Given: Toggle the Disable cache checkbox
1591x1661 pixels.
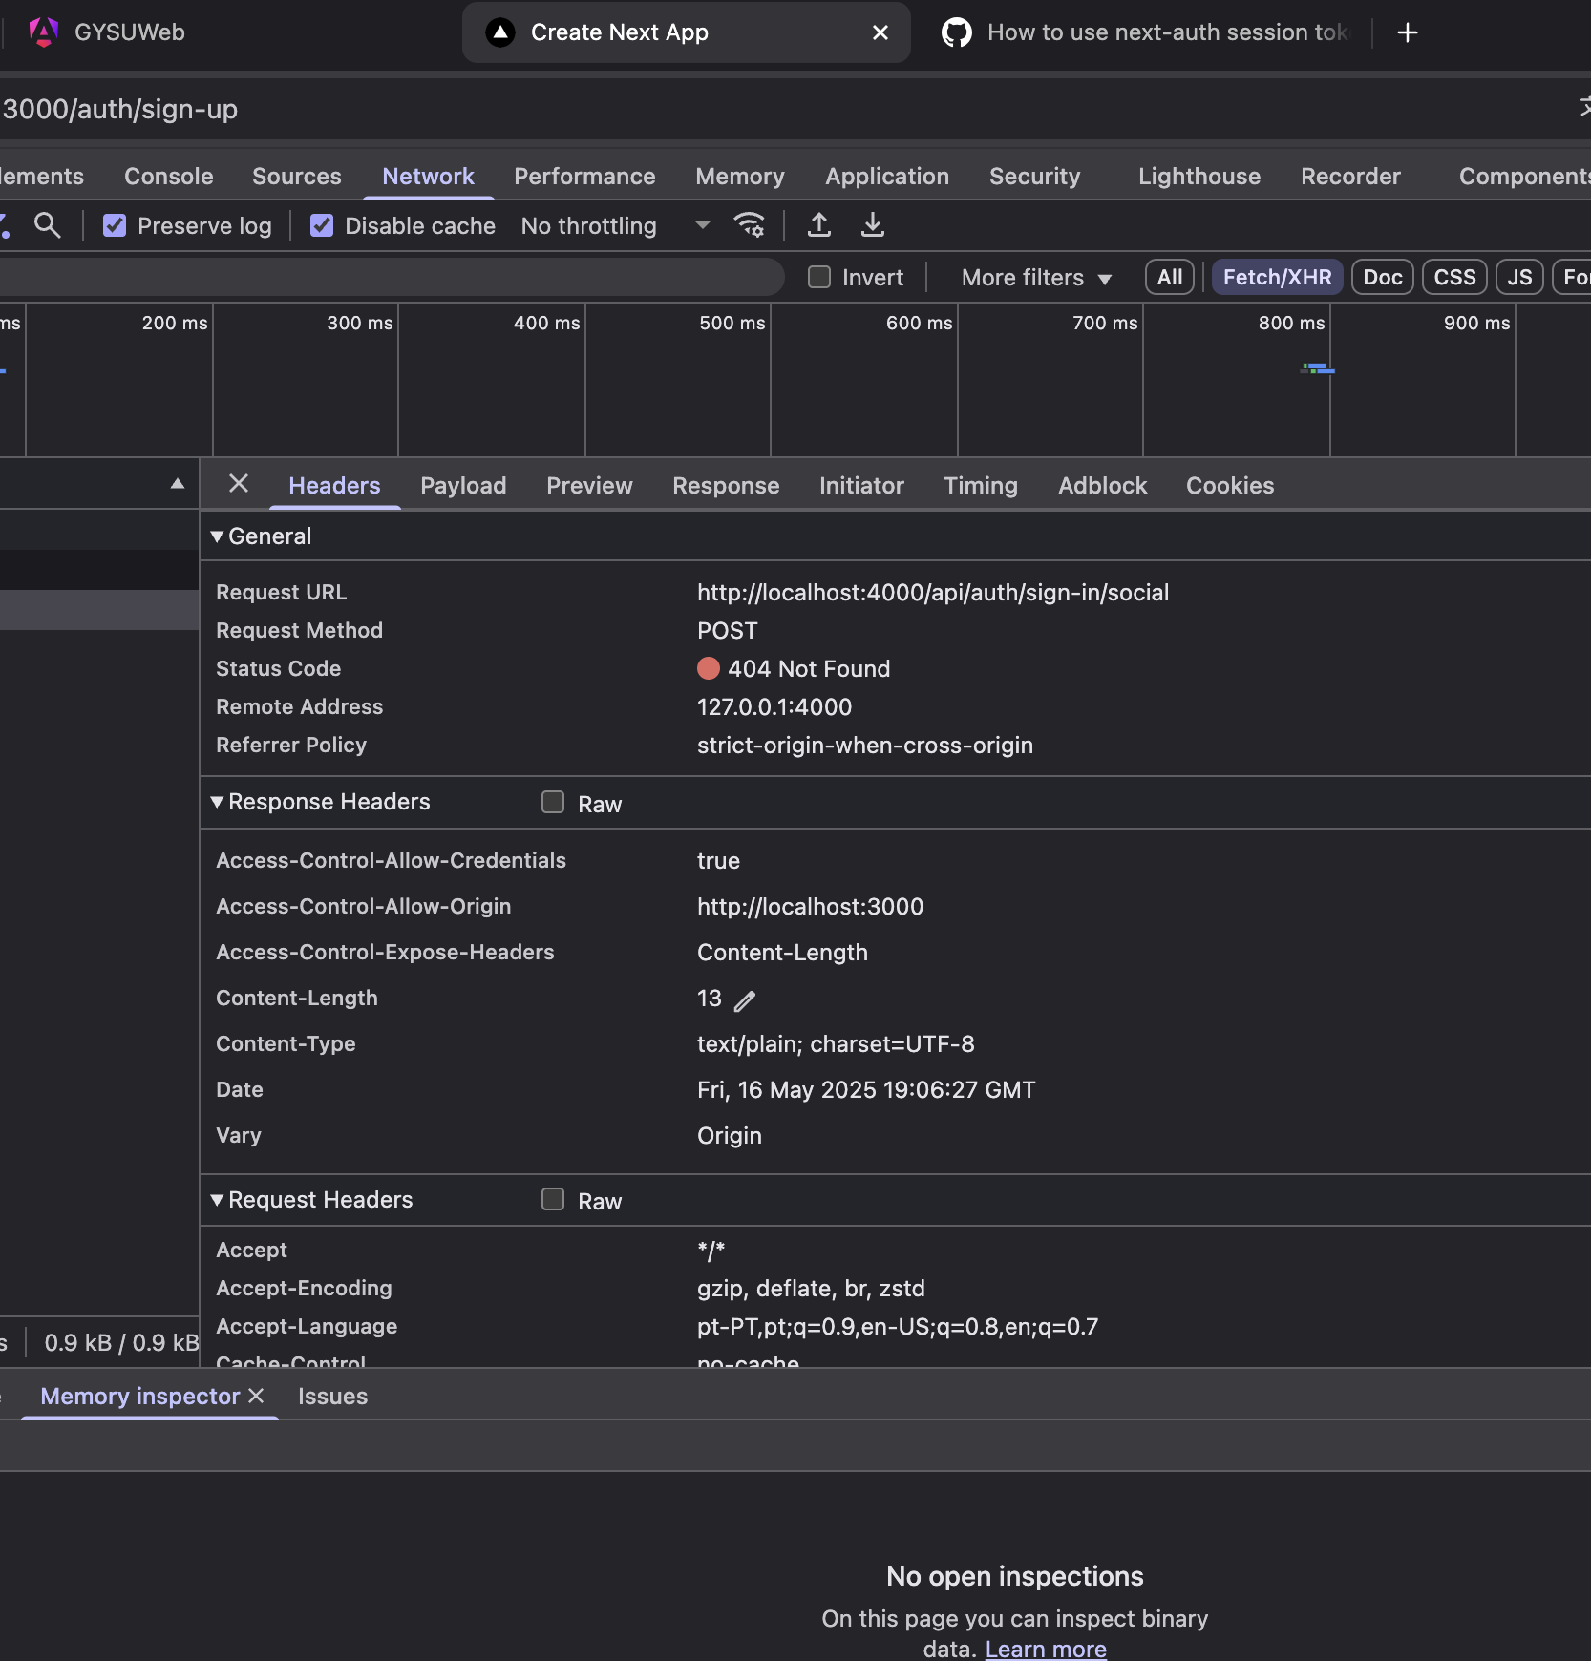Looking at the screenshot, I should pyautogui.click(x=322, y=225).
